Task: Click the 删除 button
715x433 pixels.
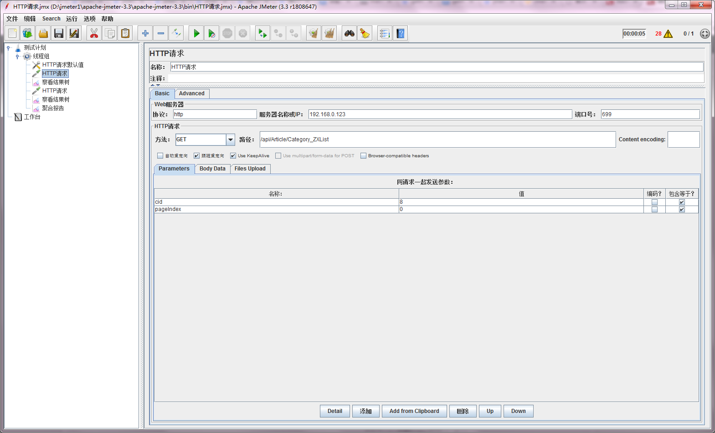Action: point(463,411)
